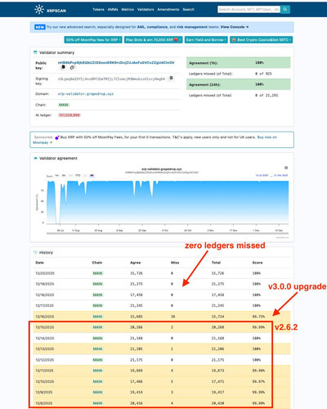Screen dimensions: 327x409
Task: Click the 17,471 total value
Action: [217, 381]
